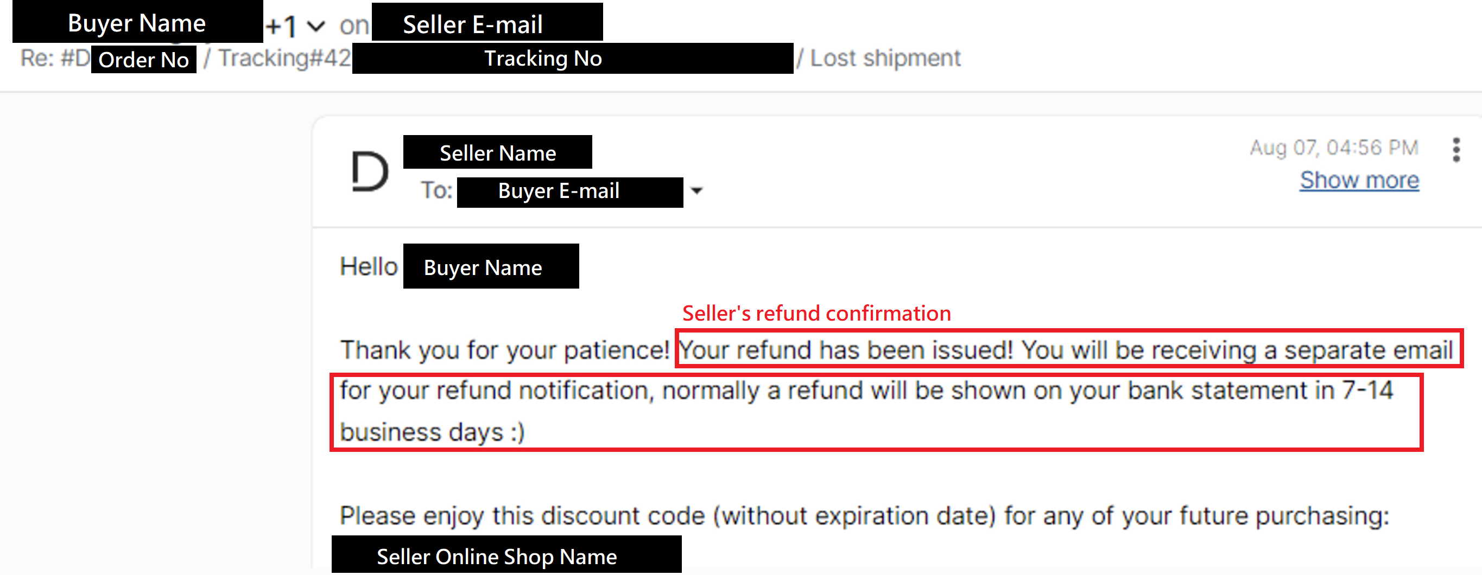Click the Seller Online Shop Name discount code

click(506, 554)
